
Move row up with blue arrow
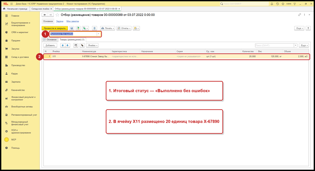pyautogui.click(x=63, y=46)
